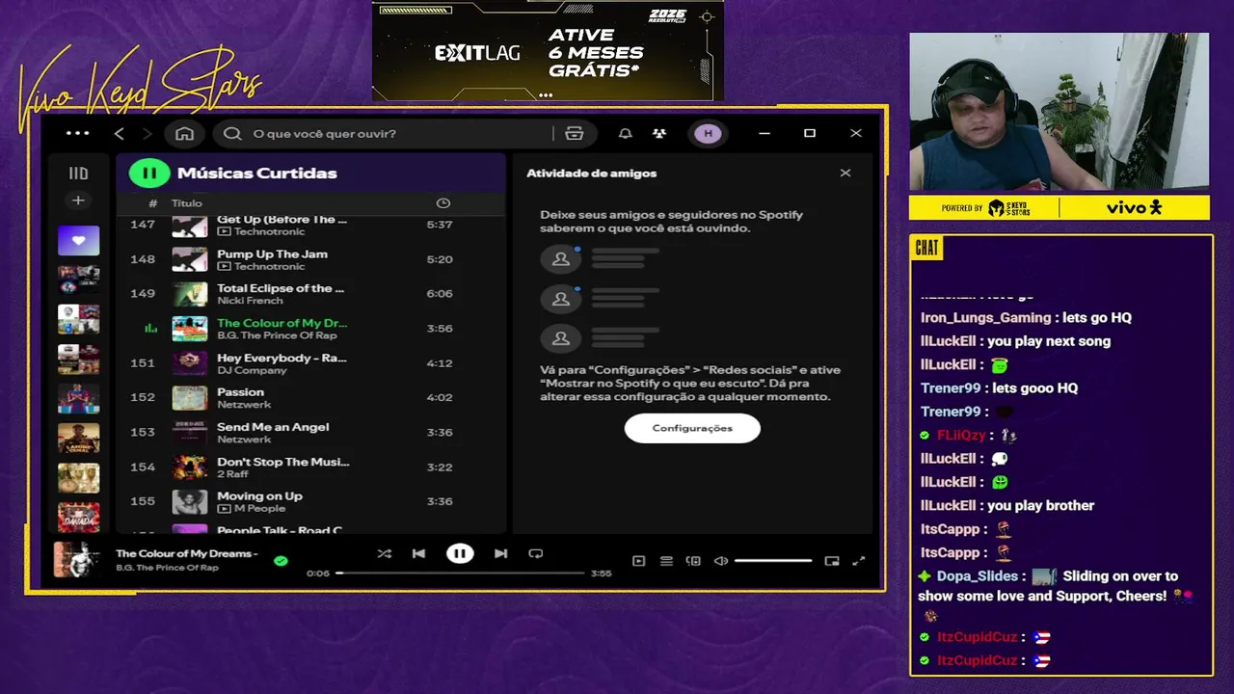
Task: Go forward with the right arrow
Action: tap(148, 133)
